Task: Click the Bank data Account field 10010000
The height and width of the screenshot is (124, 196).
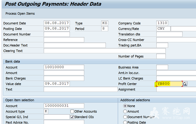Action: [x=64, y=67]
